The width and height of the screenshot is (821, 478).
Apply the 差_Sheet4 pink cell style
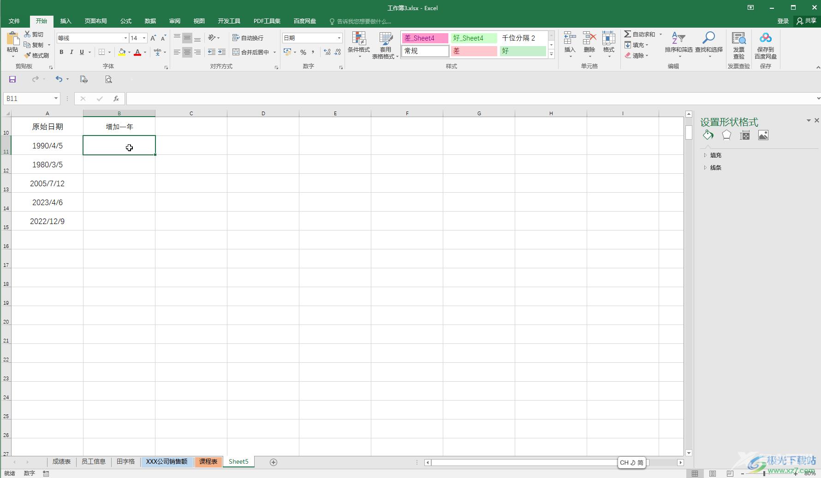pos(425,38)
